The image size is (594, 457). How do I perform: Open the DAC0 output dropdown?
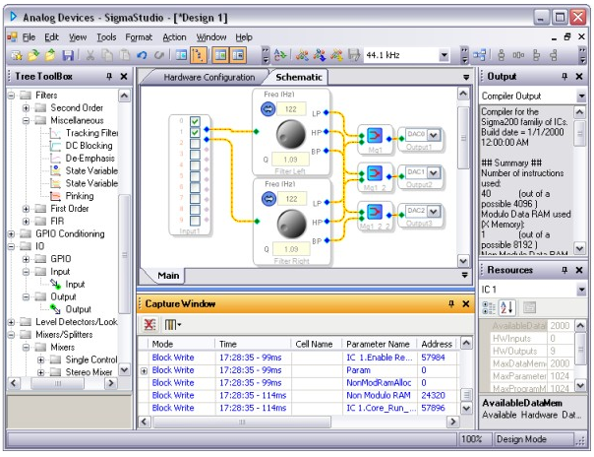pyautogui.click(x=434, y=135)
